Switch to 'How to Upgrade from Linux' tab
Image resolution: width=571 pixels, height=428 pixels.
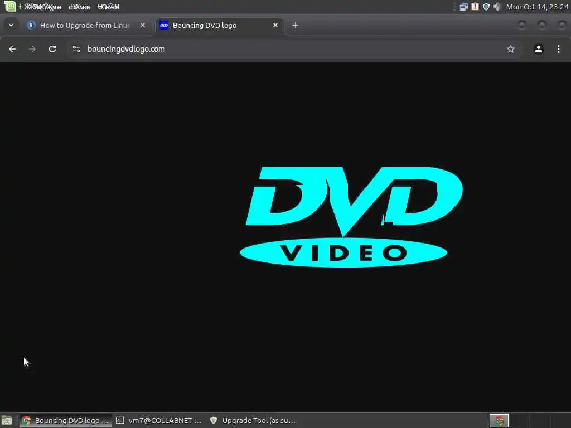[x=84, y=25]
